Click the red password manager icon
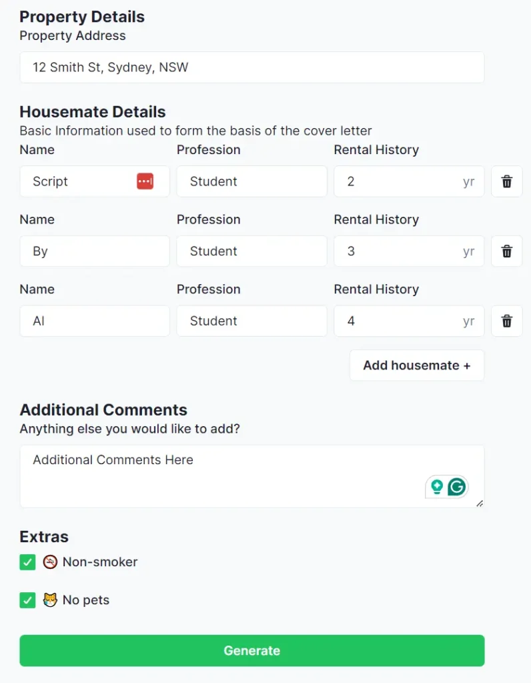This screenshot has height=683, width=531. coord(145,181)
